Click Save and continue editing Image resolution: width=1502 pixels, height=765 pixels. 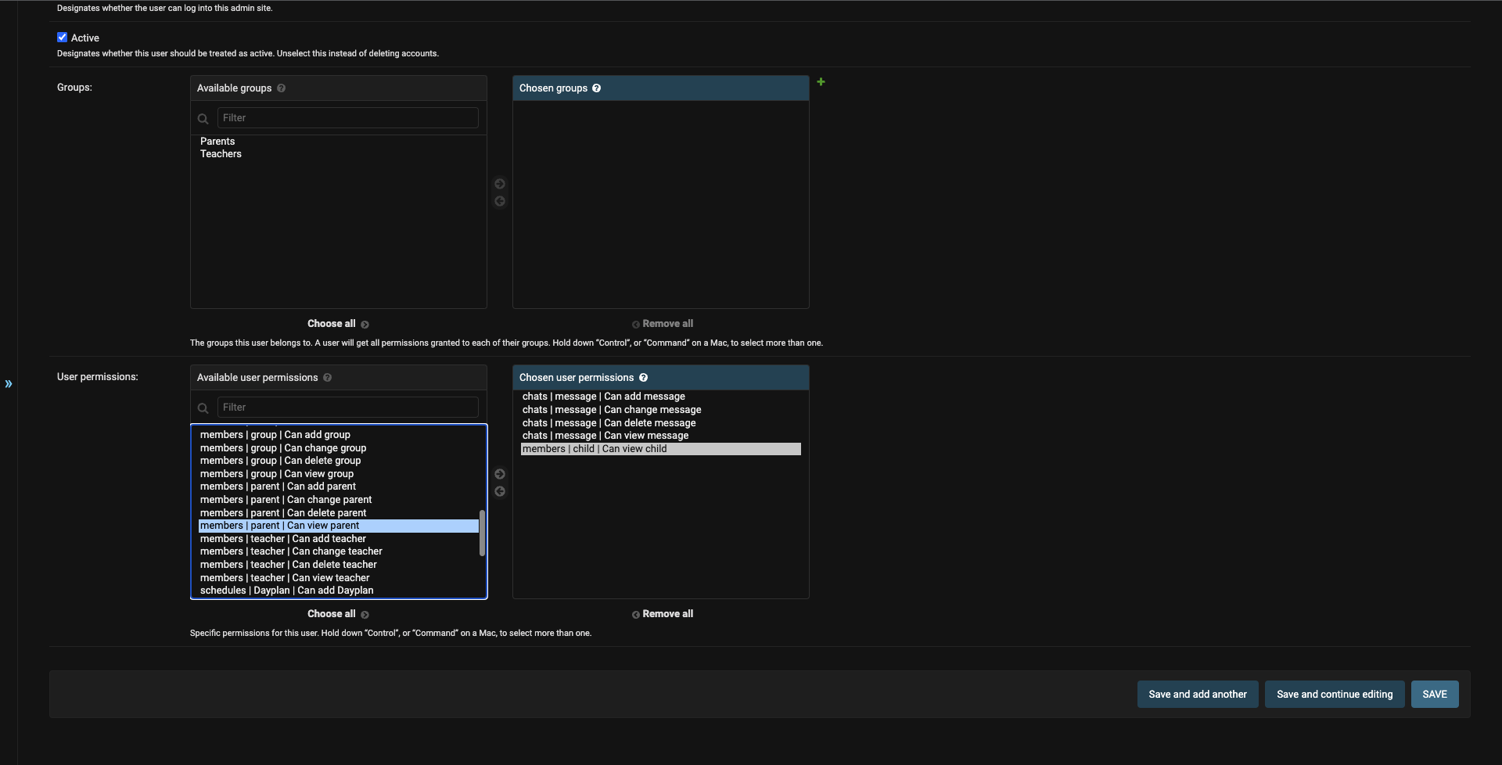pyautogui.click(x=1334, y=694)
